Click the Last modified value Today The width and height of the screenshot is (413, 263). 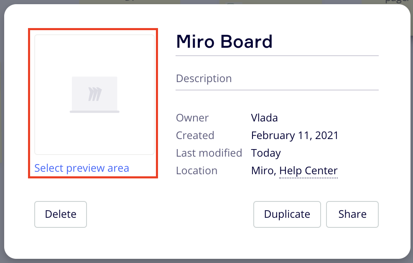[x=266, y=153]
